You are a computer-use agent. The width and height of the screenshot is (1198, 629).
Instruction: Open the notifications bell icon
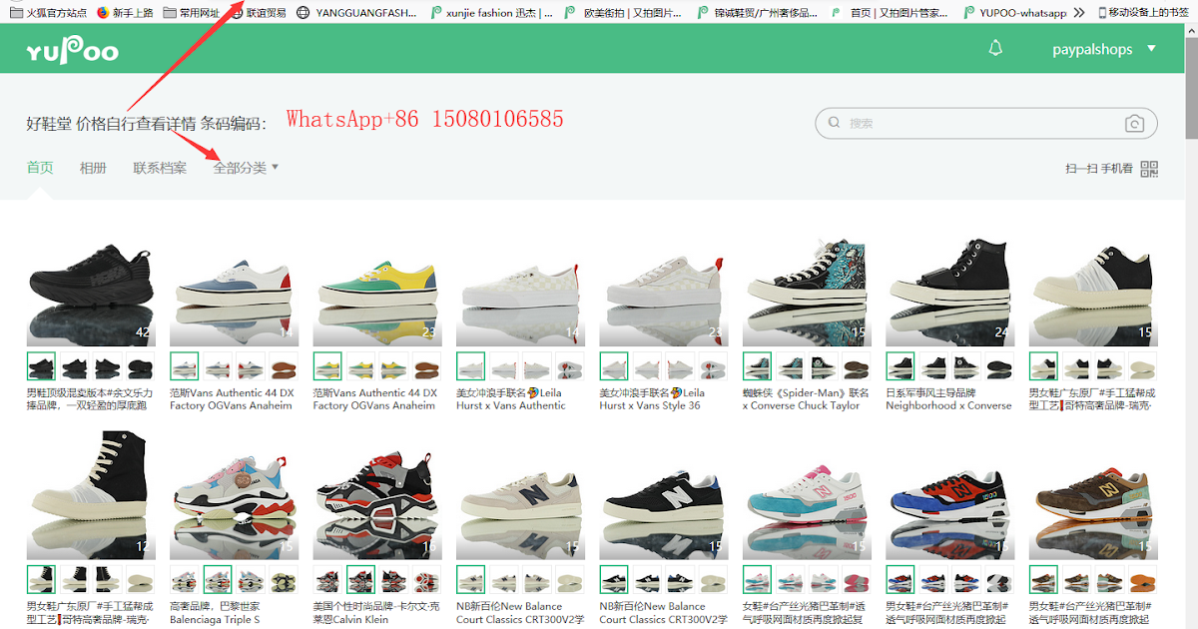coord(995,48)
